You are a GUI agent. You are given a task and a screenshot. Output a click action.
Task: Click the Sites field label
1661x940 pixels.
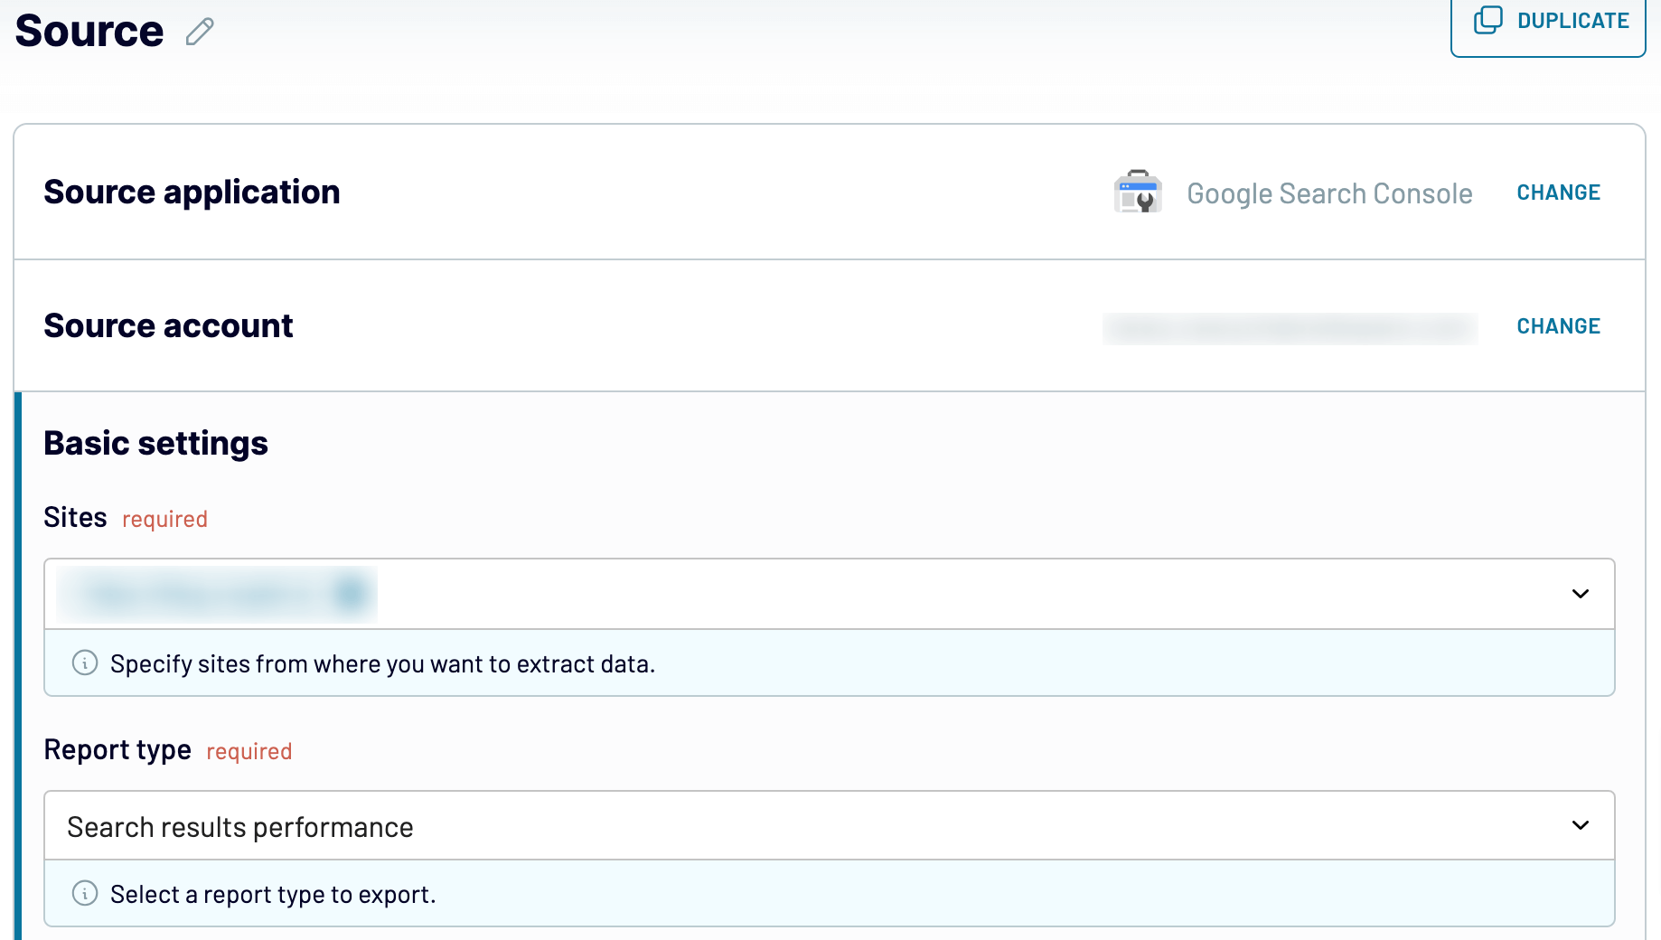(x=75, y=517)
